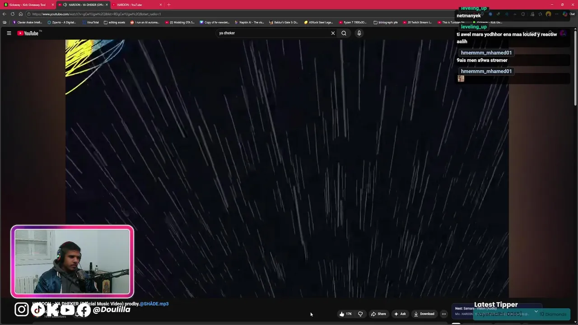Switch to the Kickaway - Kick Giveaway Tool tab

click(x=27, y=5)
